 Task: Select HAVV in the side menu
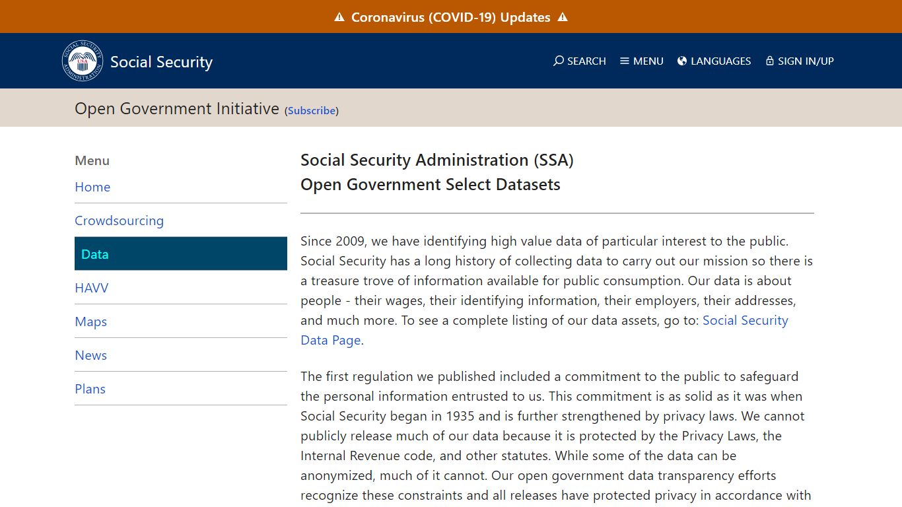[x=92, y=288]
